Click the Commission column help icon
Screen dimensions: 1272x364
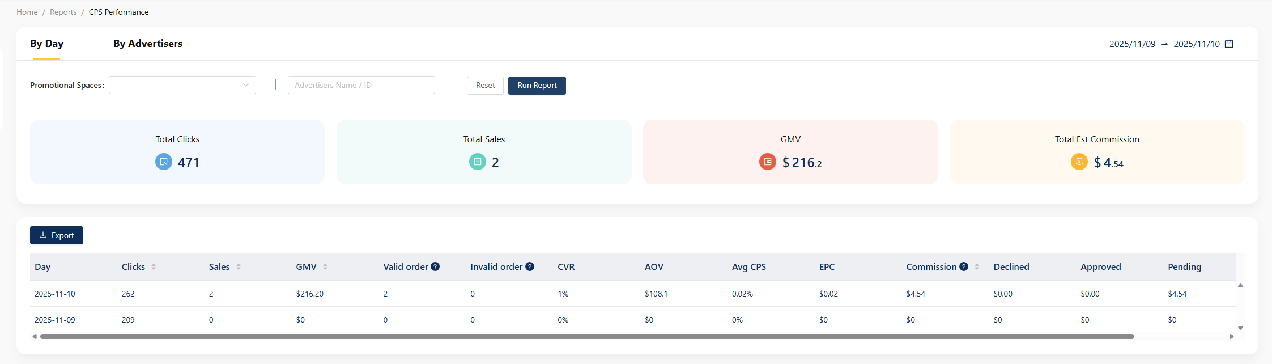click(964, 266)
